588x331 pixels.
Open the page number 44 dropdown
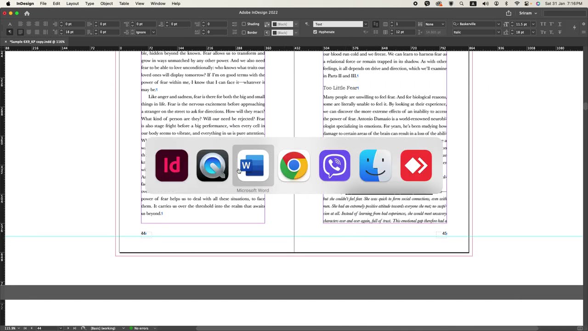pos(61,328)
